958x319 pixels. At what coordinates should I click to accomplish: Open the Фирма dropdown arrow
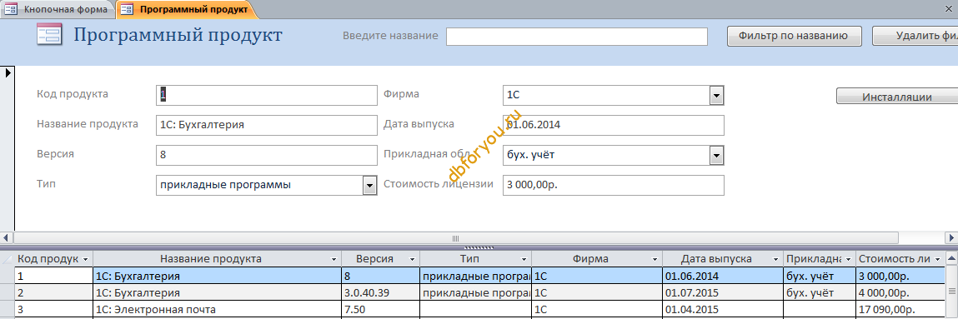point(716,95)
